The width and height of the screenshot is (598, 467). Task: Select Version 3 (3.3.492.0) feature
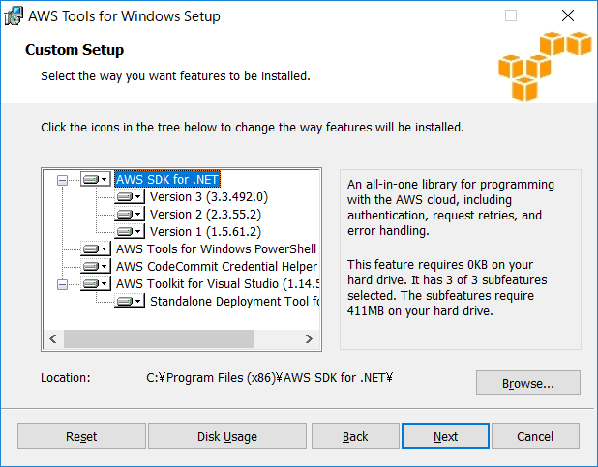[209, 196]
